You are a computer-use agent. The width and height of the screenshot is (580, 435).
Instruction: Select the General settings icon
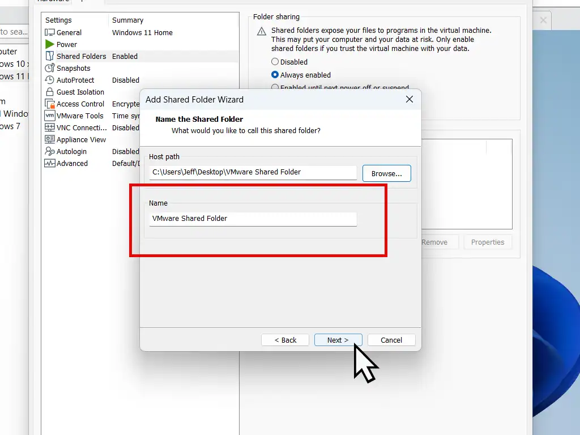click(x=50, y=32)
